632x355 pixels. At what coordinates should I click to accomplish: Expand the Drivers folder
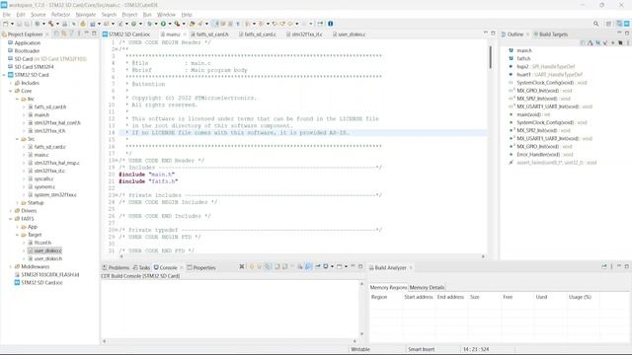tap(11, 211)
